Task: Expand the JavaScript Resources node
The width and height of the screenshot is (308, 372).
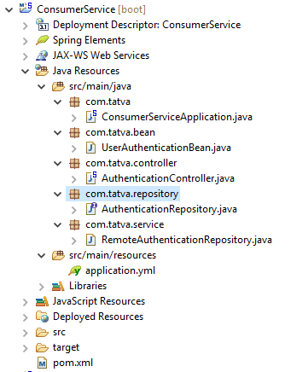Action: (26, 302)
